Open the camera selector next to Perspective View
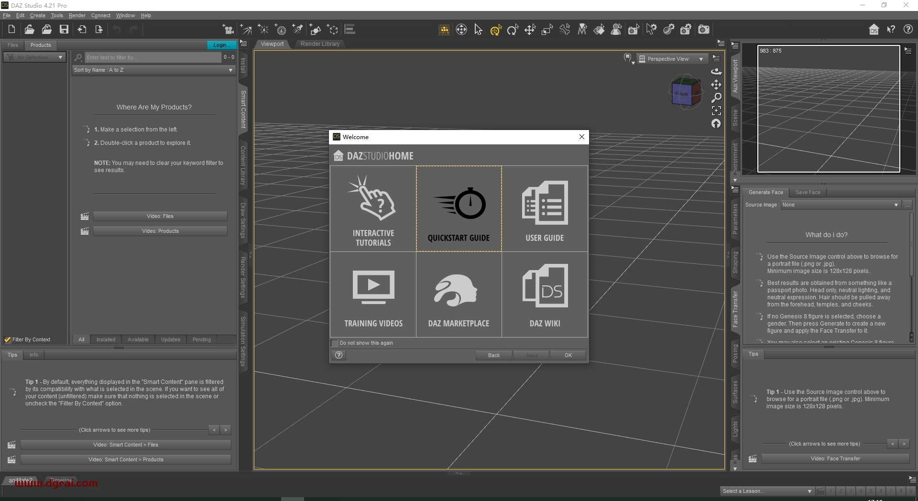This screenshot has width=918, height=501. (x=629, y=59)
